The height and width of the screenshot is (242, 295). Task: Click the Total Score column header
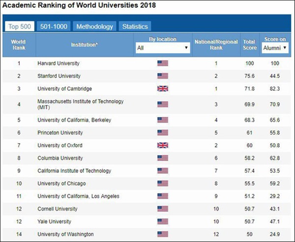(249, 45)
